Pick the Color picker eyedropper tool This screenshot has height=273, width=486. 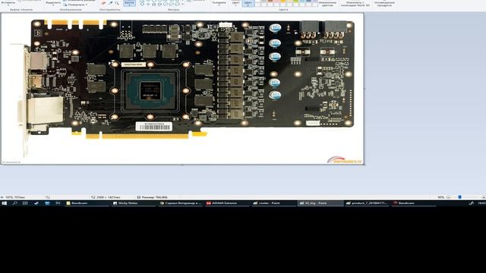(x=110, y=3)
